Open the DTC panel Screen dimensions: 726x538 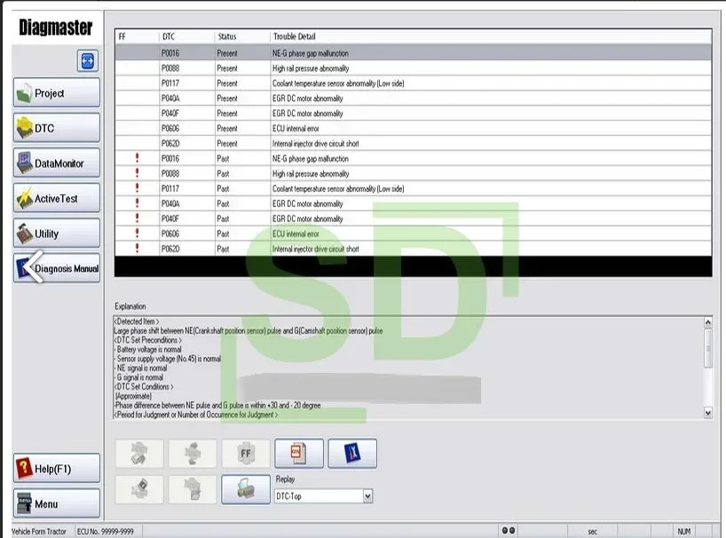[56, 128]
